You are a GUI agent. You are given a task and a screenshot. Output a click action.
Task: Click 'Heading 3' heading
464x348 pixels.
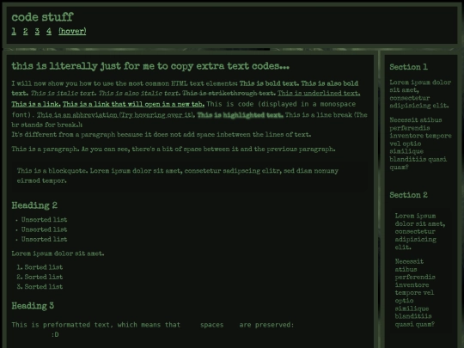click(33, 306)
